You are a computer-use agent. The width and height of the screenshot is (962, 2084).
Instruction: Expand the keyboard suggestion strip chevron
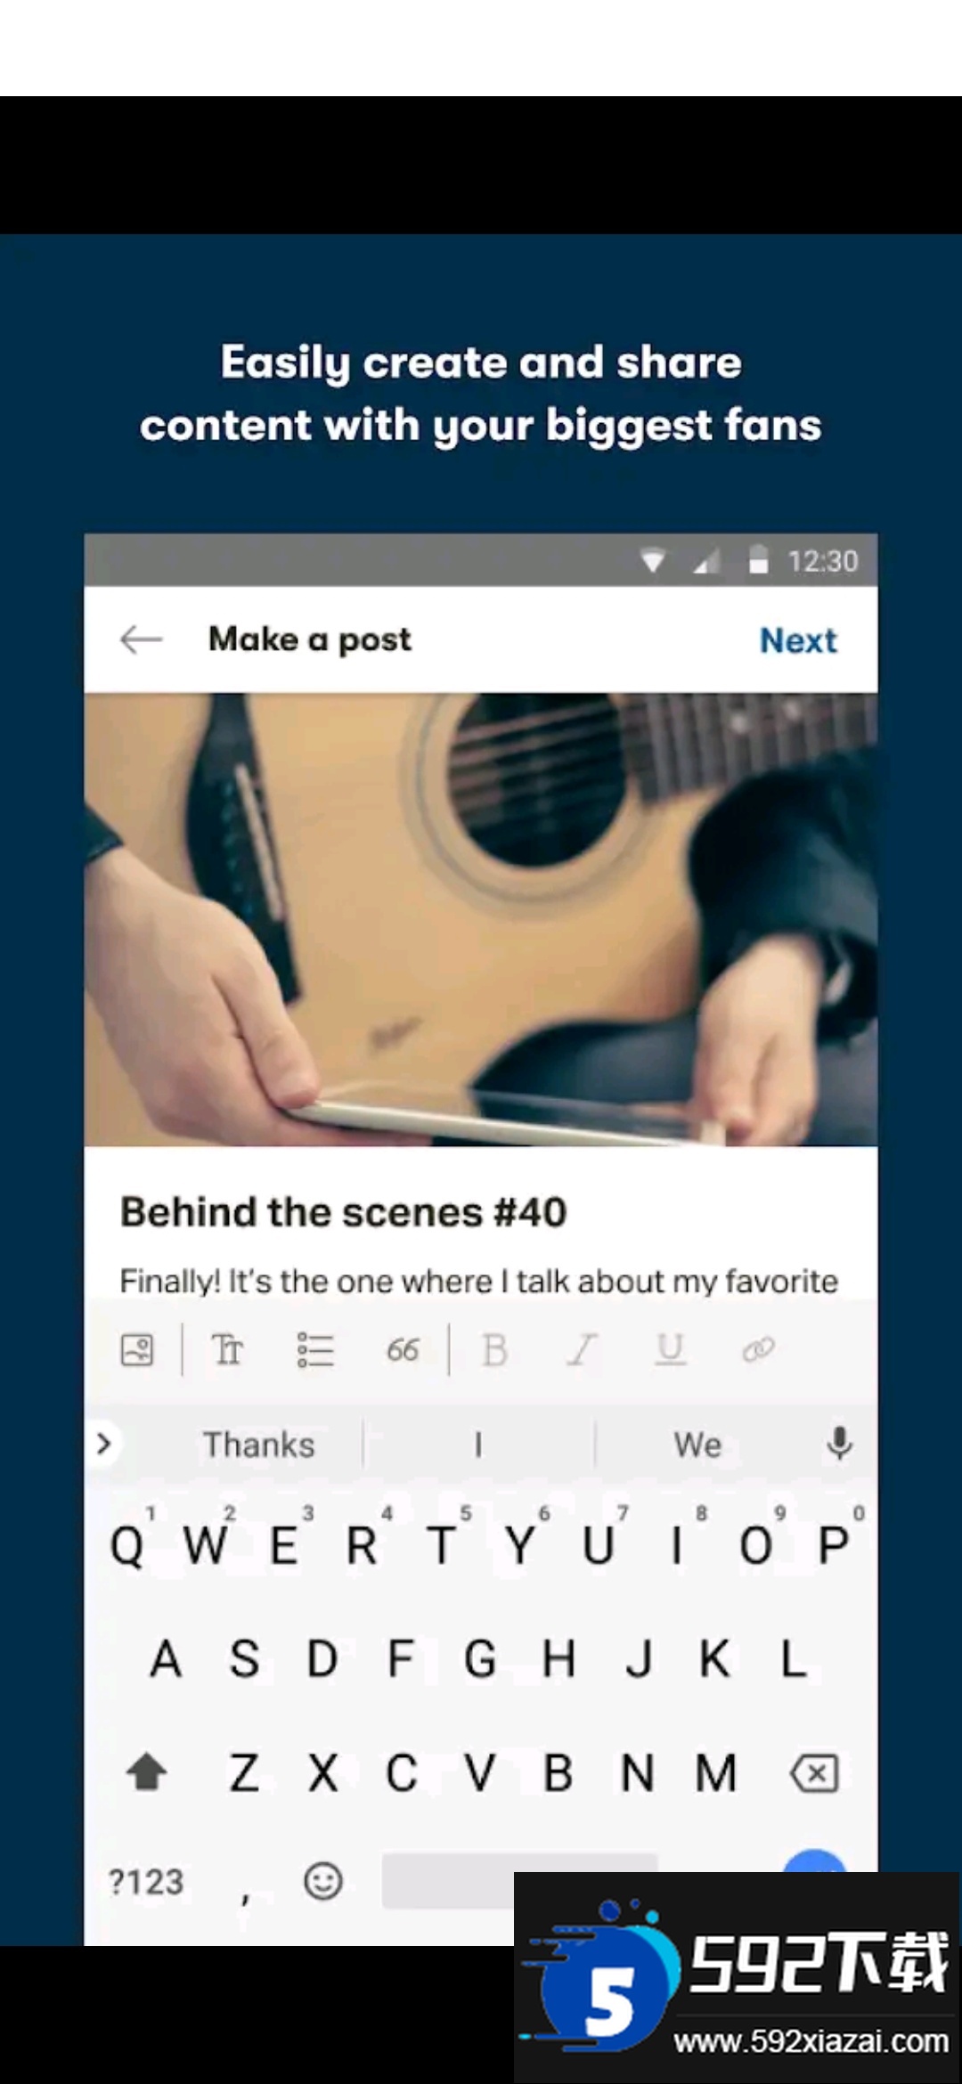pos(104,1443)
